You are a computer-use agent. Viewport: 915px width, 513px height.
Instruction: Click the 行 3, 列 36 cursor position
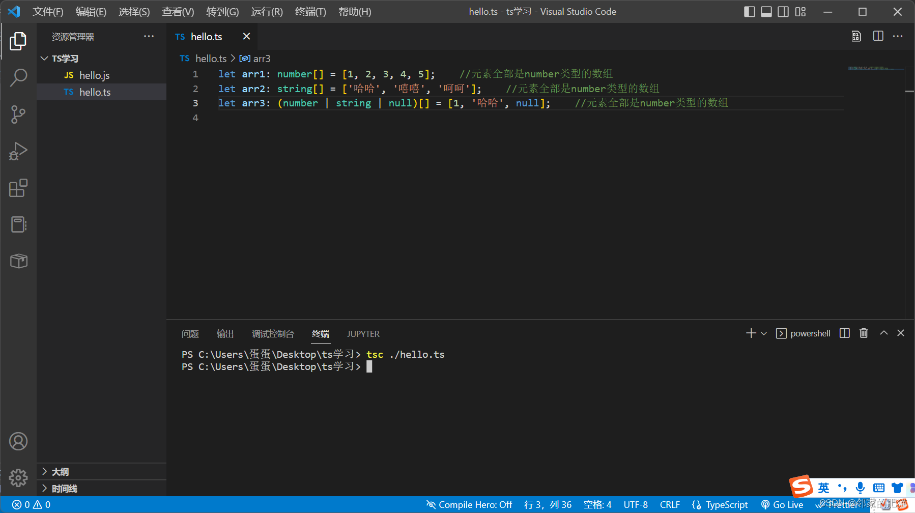point(548,504)
